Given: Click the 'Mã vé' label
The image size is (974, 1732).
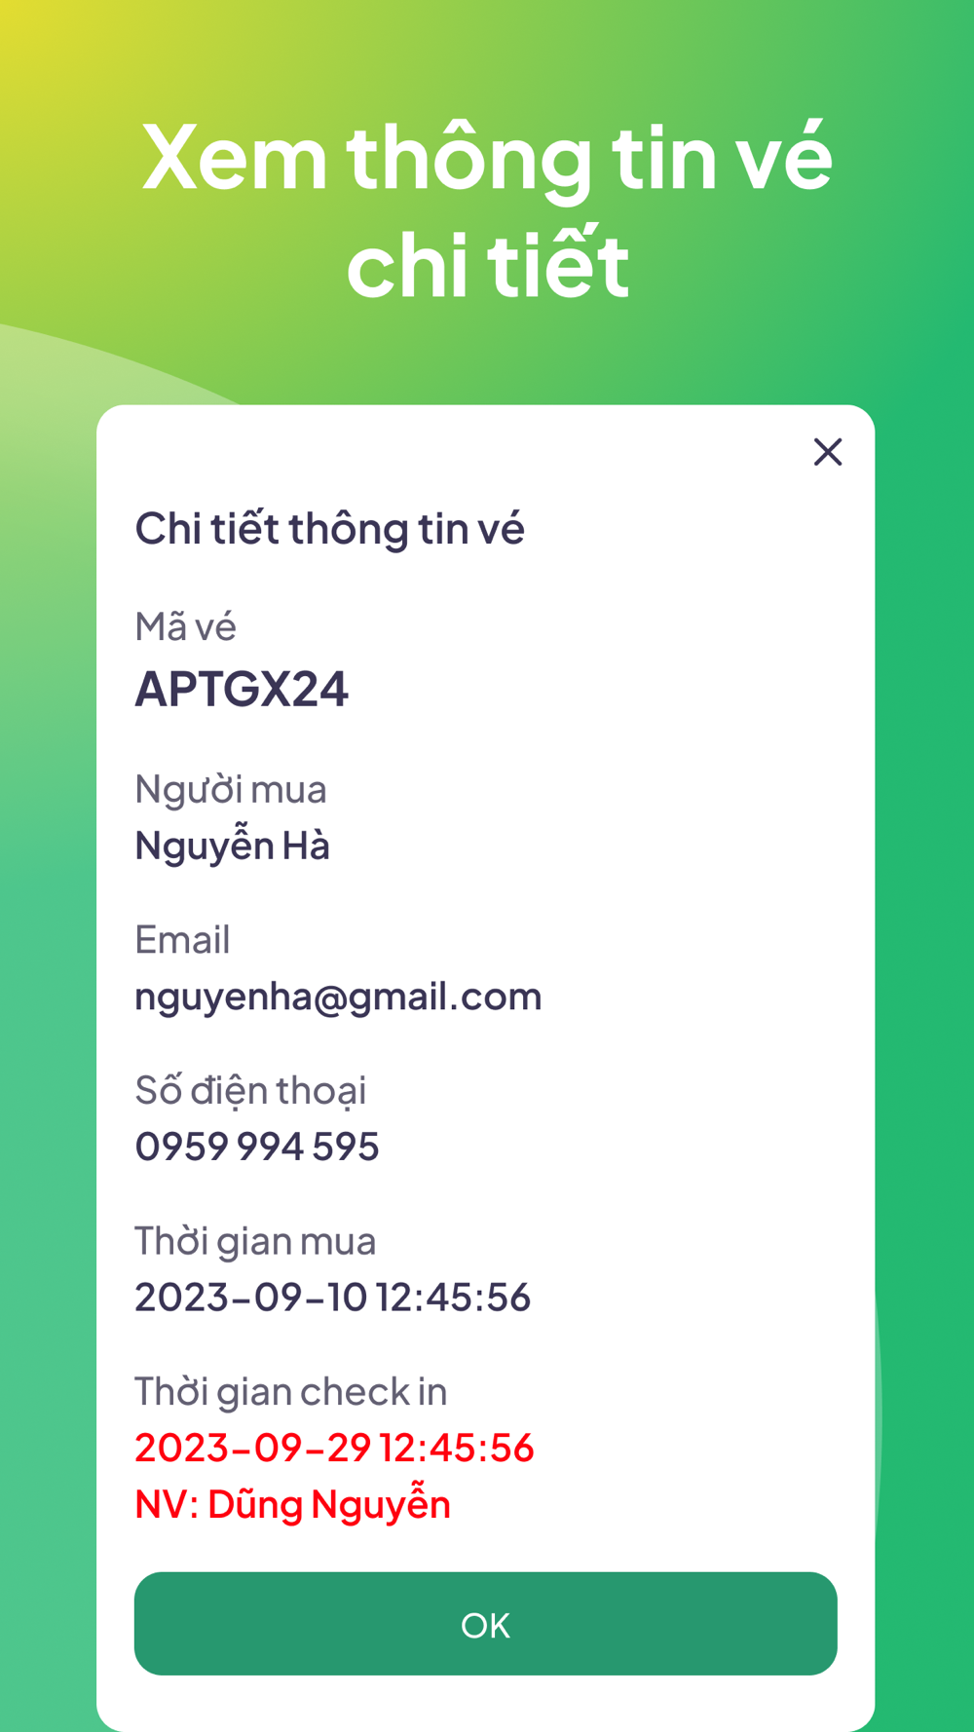Looking at the screenshot, I should 185,625.
